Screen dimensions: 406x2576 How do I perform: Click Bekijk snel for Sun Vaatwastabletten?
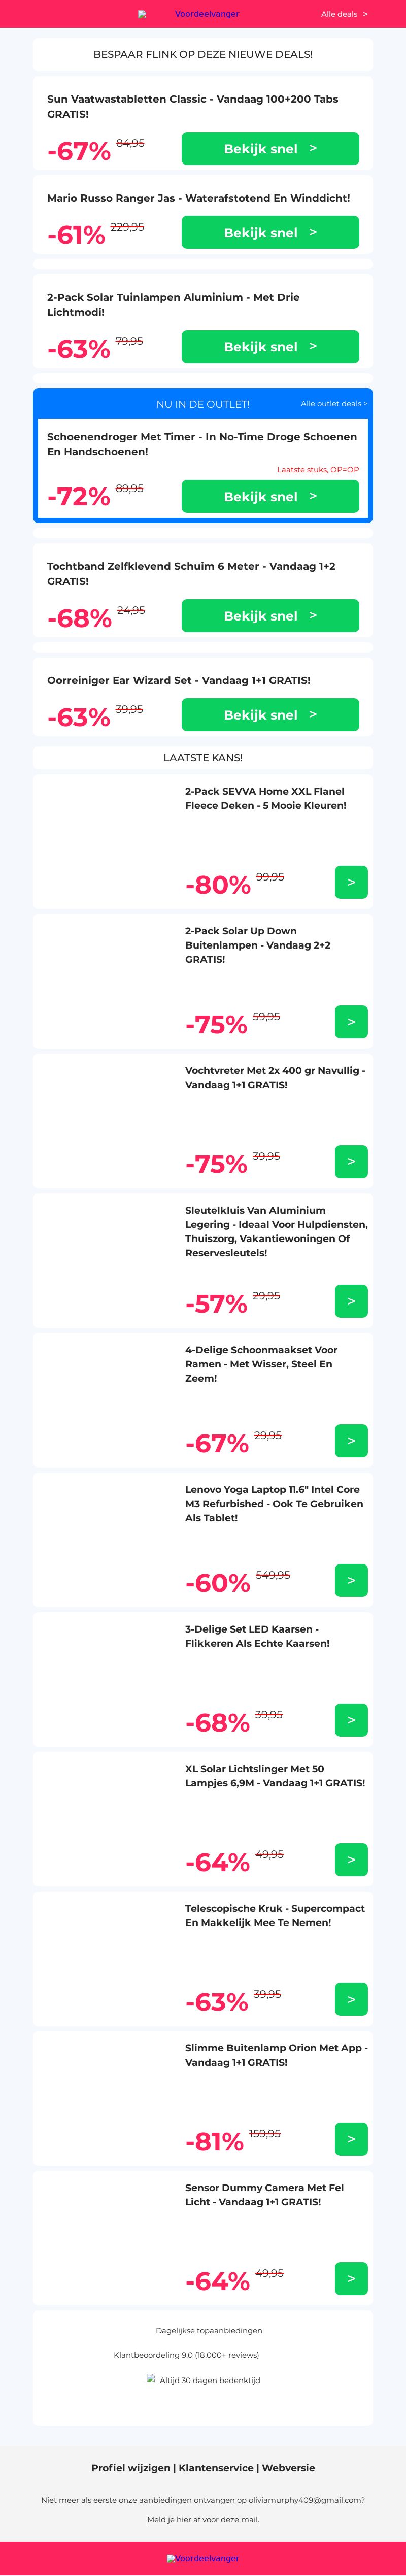[270, 149]
